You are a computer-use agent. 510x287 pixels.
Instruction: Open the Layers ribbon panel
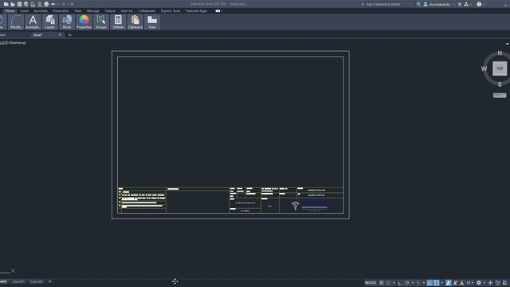click(49, 22)
